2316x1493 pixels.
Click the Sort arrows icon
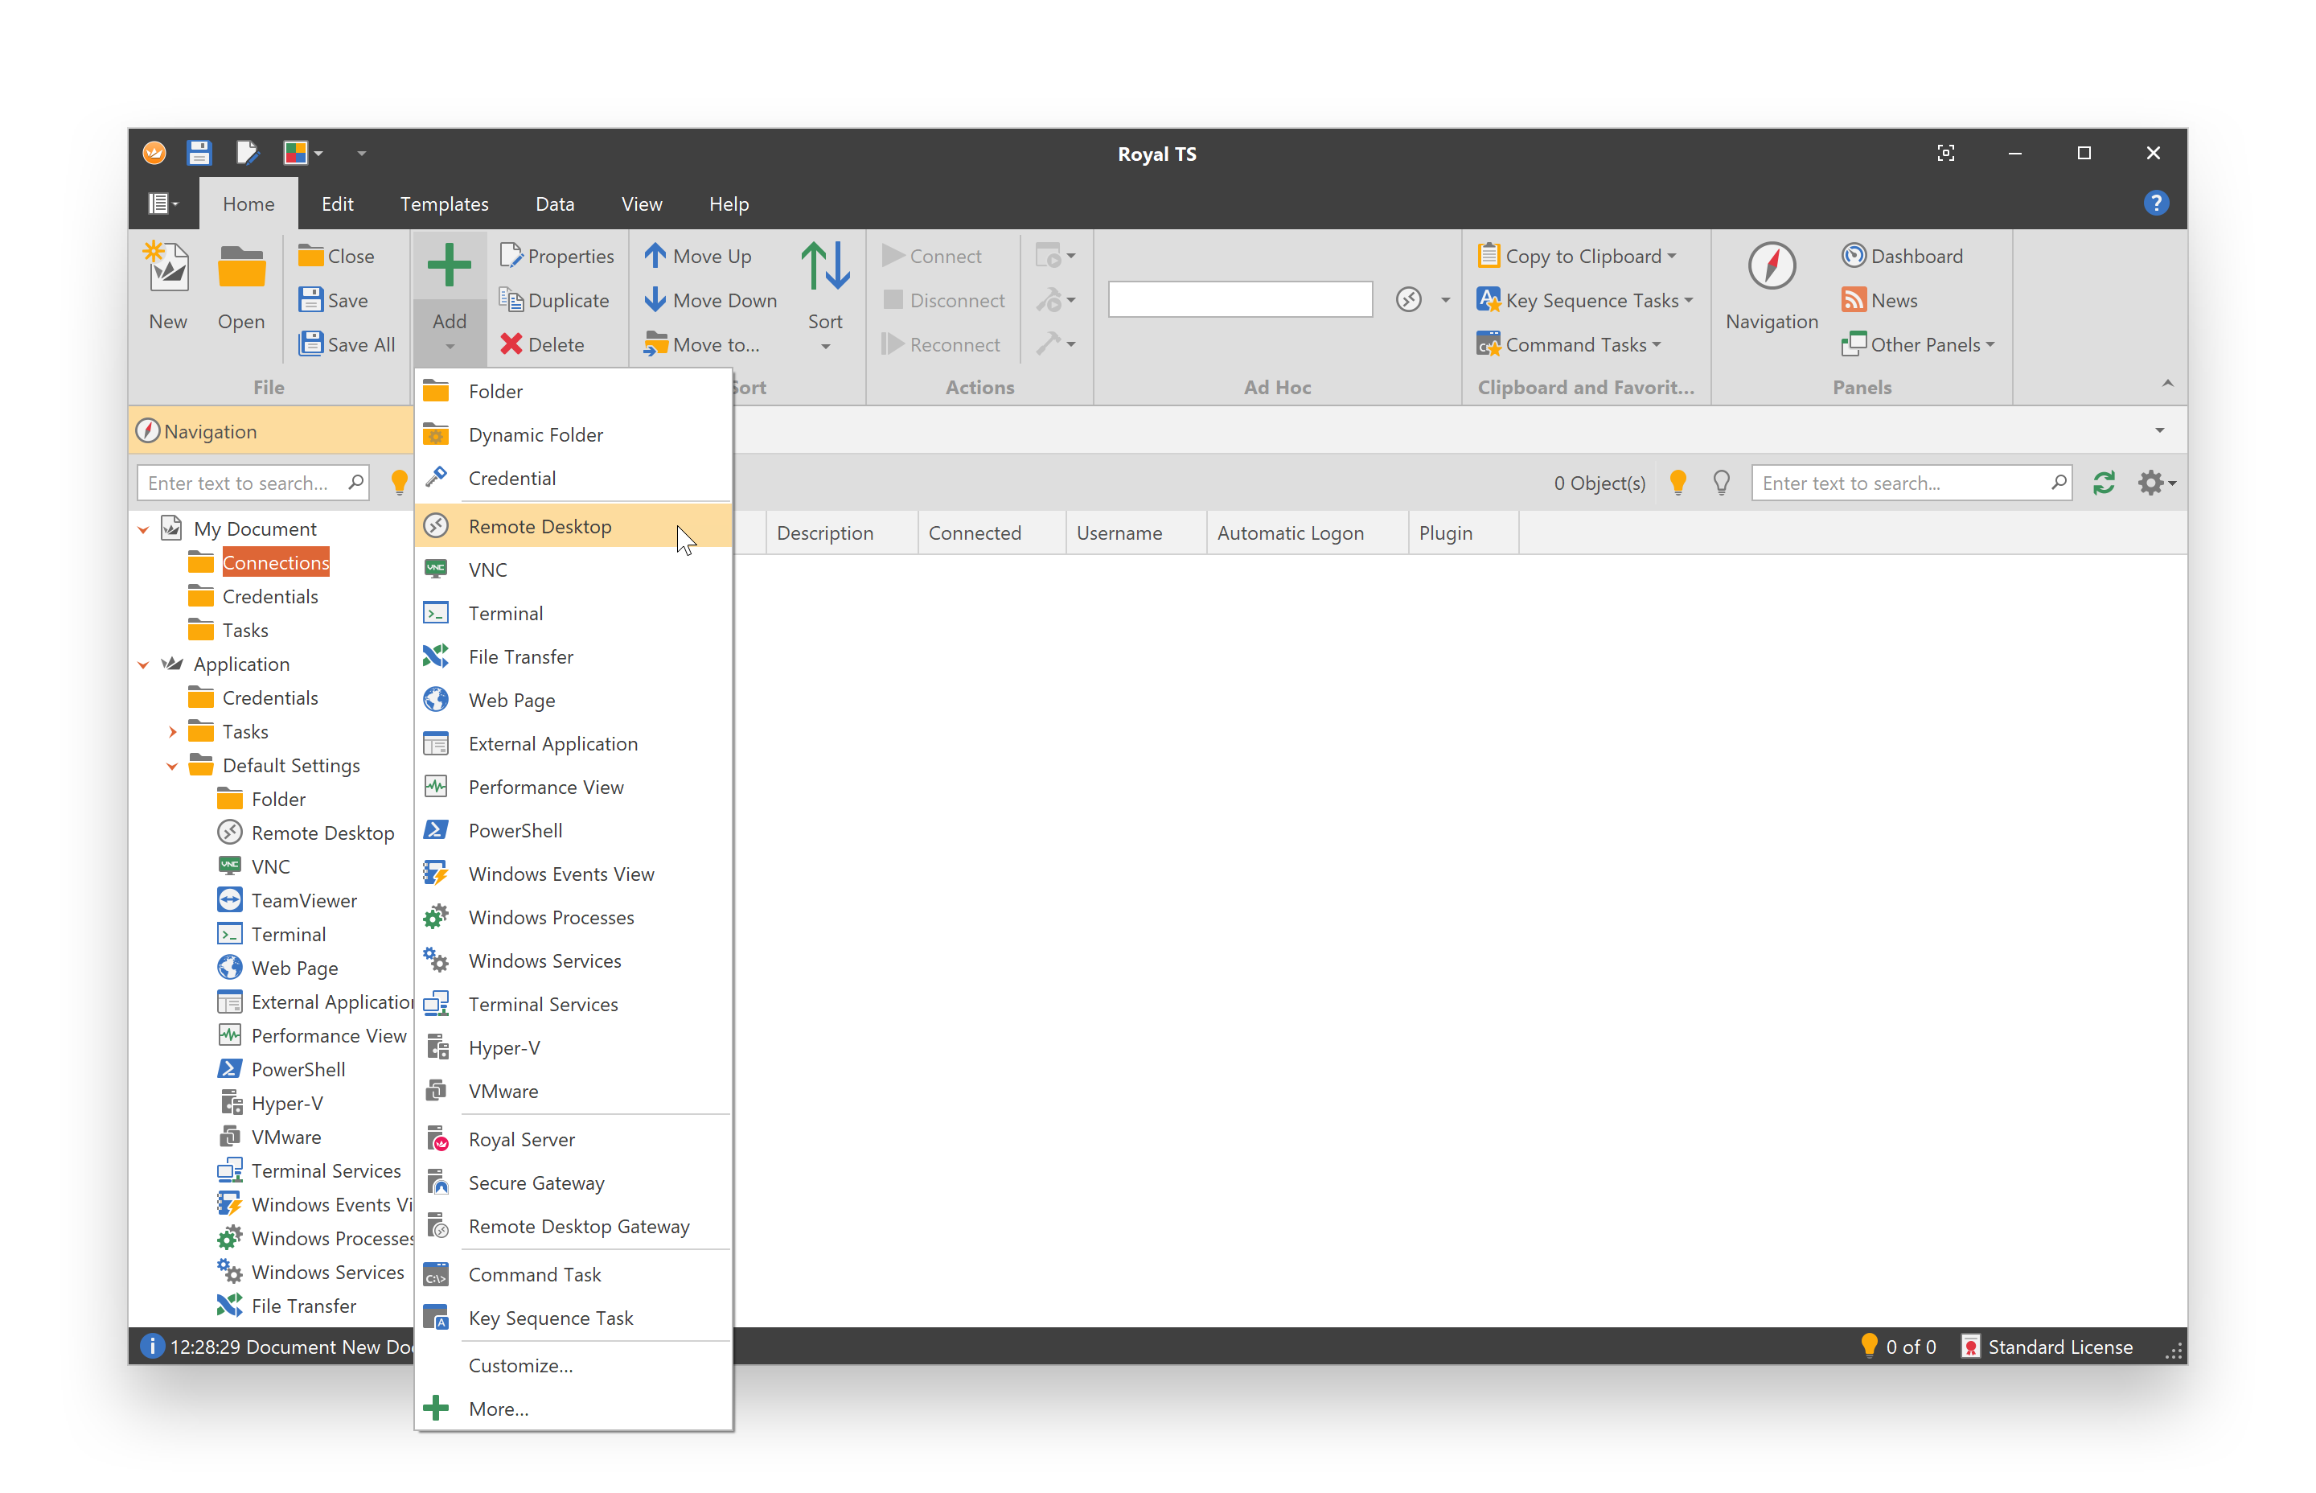pos(824,266)
